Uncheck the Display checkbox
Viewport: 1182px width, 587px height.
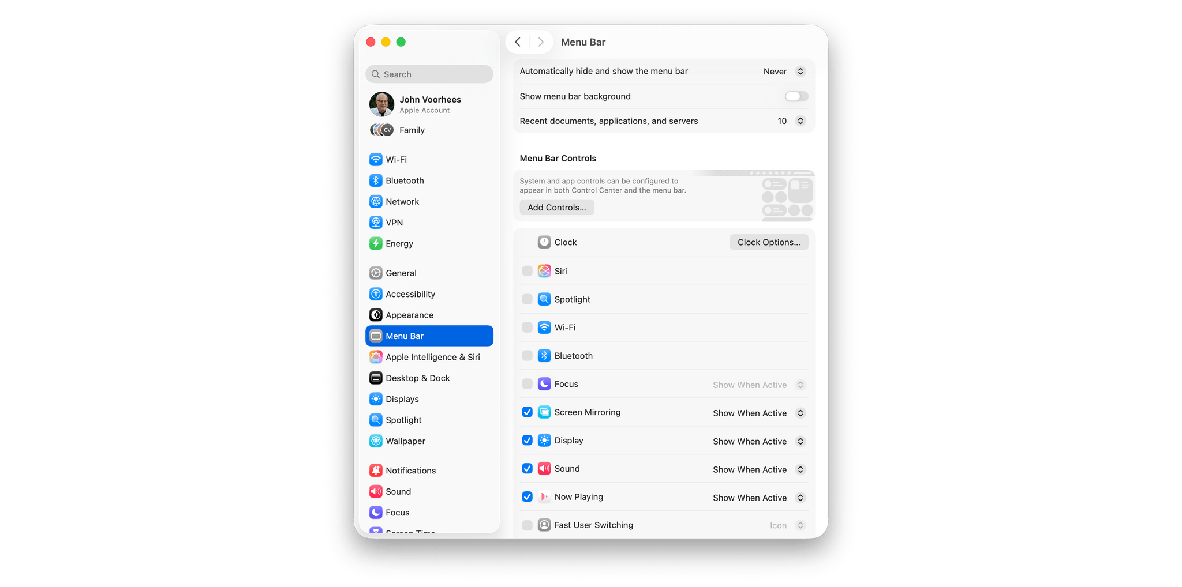[x=527, y=441]
